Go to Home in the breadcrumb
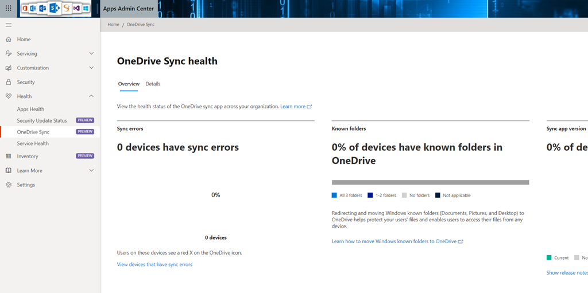588x293 pixels. coord(113,25)
